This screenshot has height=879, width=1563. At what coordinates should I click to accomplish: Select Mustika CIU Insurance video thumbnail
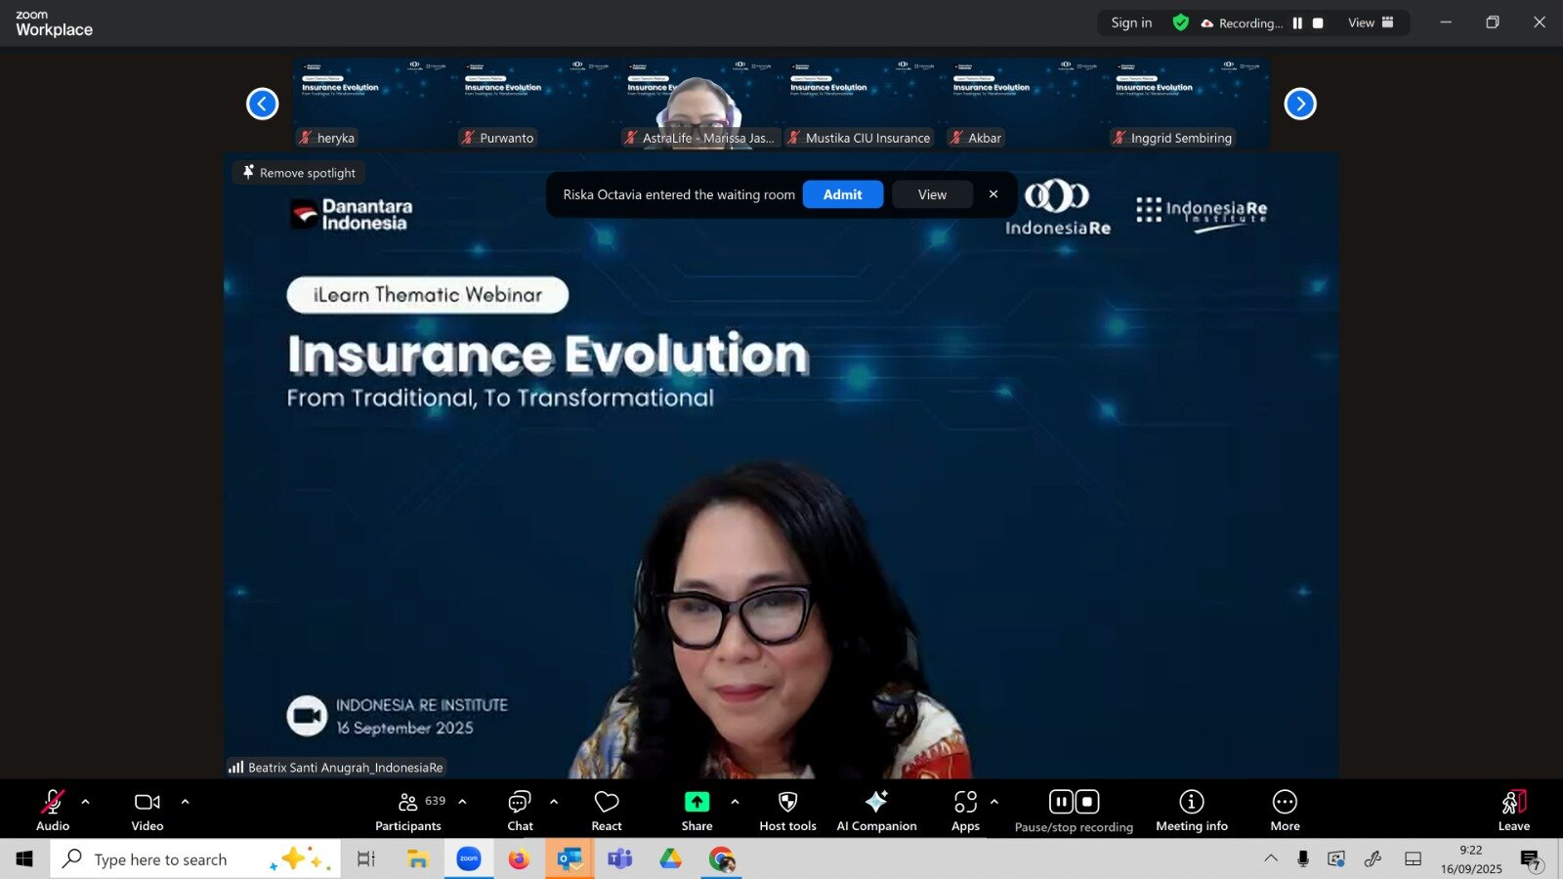point(861,104)
